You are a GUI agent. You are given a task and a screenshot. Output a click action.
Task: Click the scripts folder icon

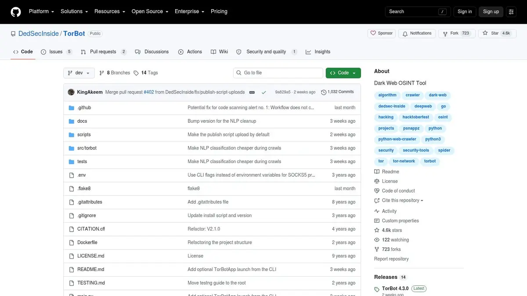click(72, 135)
